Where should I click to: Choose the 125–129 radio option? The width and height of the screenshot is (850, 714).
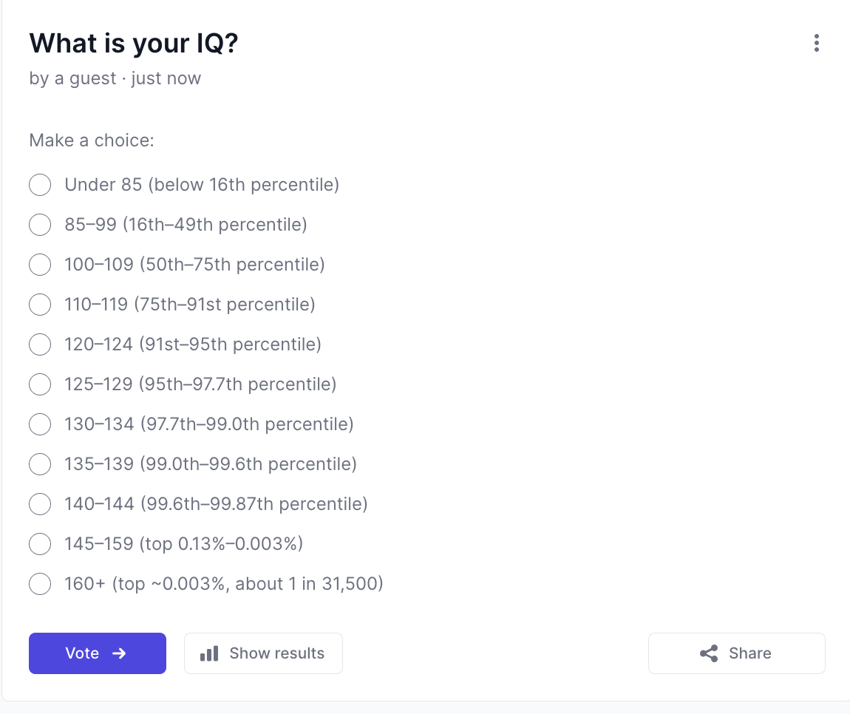(40, 384)
